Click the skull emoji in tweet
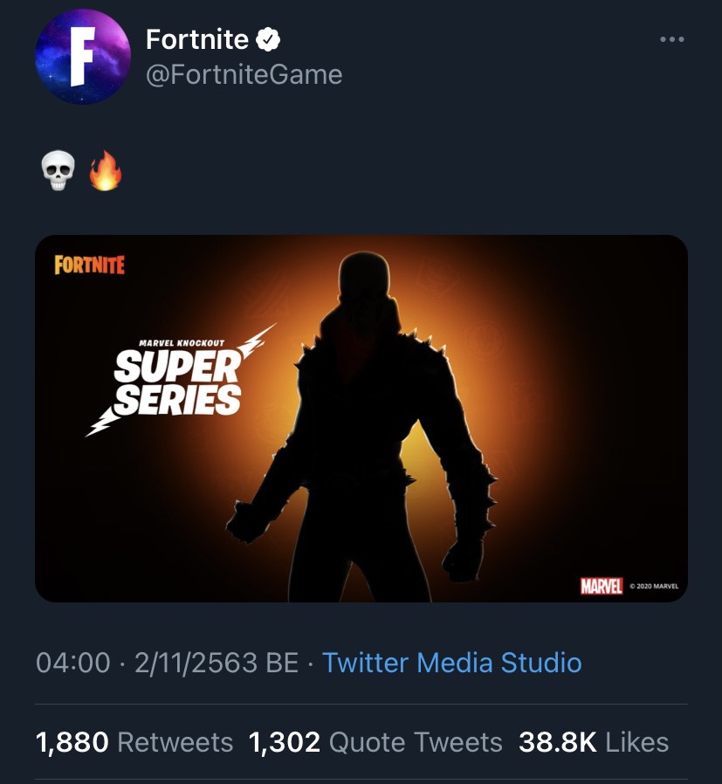Viewport: 722px width, 784px height. click(58, 173)
